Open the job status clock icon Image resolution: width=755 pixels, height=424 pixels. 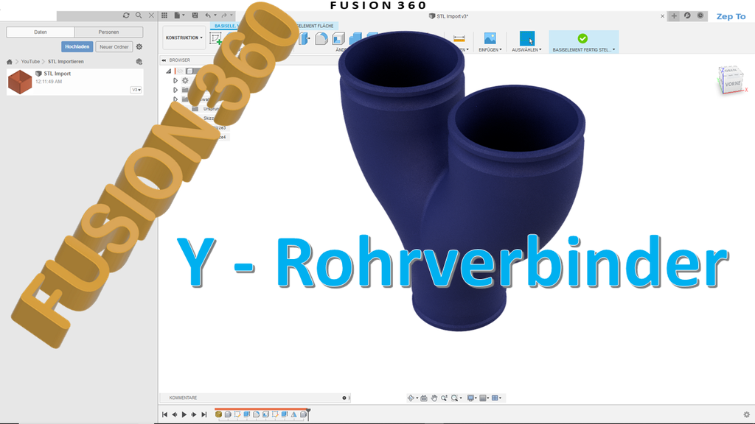(x=700, y=16)
